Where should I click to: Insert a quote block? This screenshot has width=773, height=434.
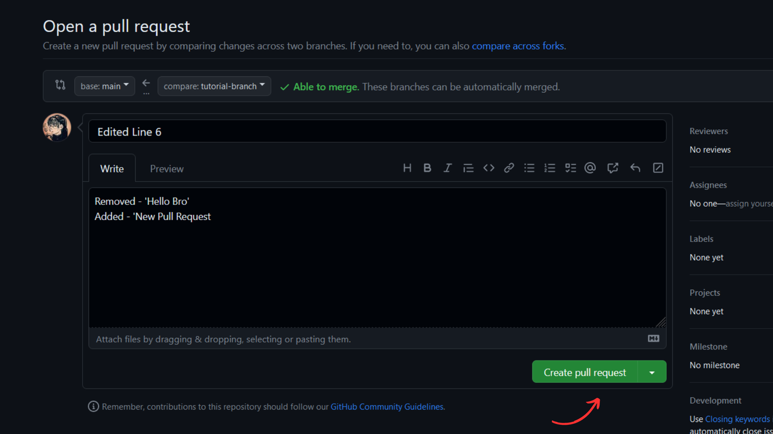click(x=468, y=168)
